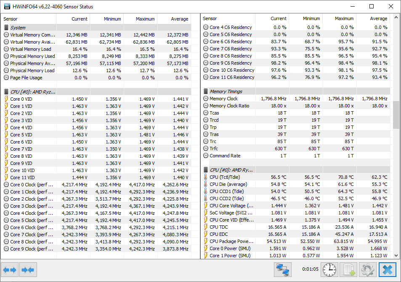The width and height of the screenshot is (401, 282).
Task: Select the System group header row
Action: [x=96, y=28]
